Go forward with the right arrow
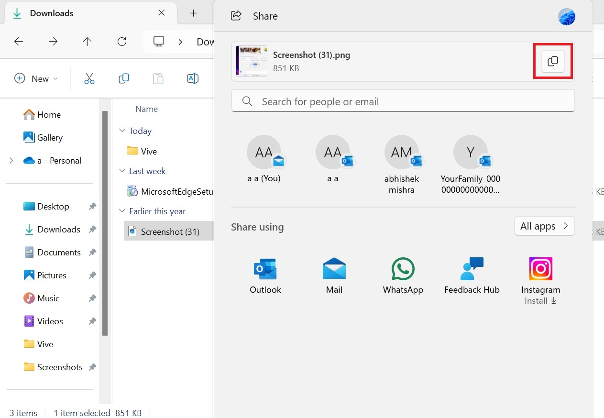 [53, 42]
